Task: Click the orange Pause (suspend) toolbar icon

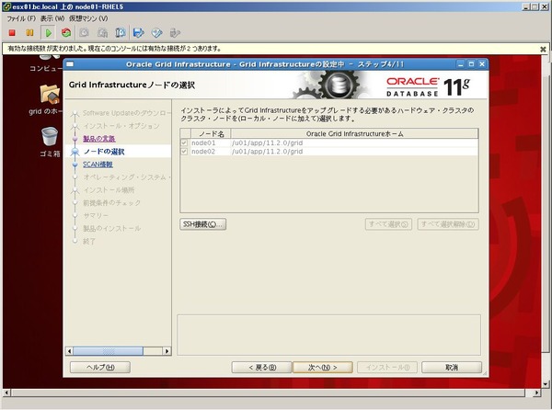Action: (30, 33)
